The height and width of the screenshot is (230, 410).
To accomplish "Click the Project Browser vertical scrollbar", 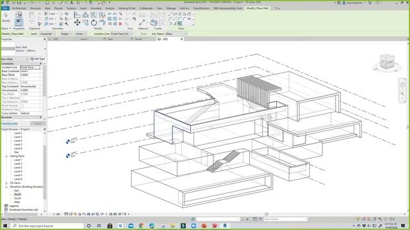I will [x=45, y=172].
